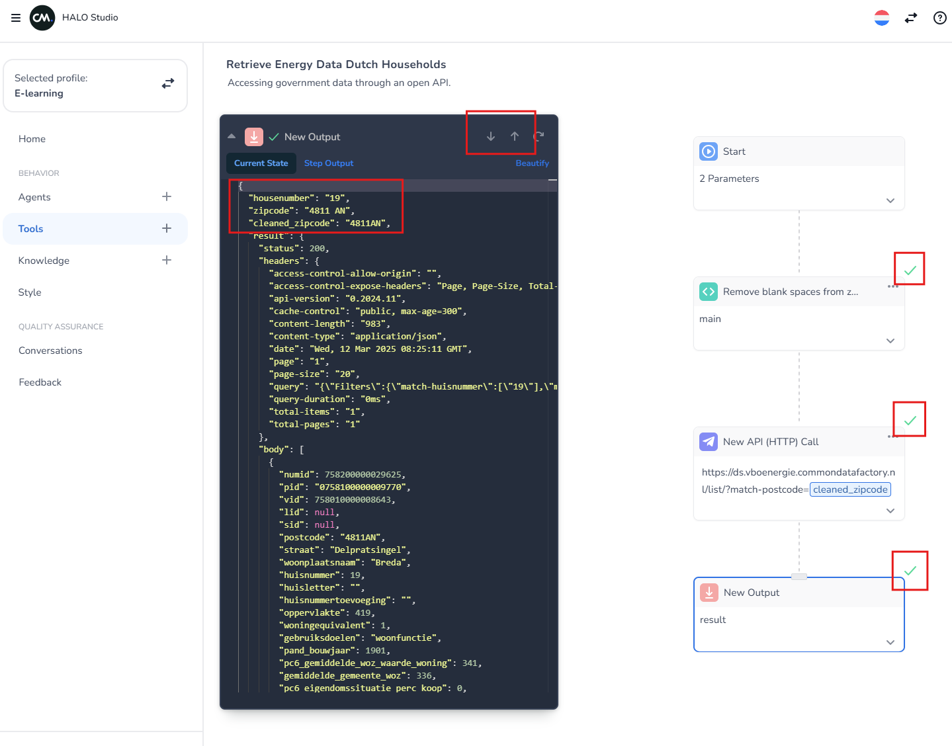Switch the selected E-learning profile
The image size is (952, 746).
[168, 83]
